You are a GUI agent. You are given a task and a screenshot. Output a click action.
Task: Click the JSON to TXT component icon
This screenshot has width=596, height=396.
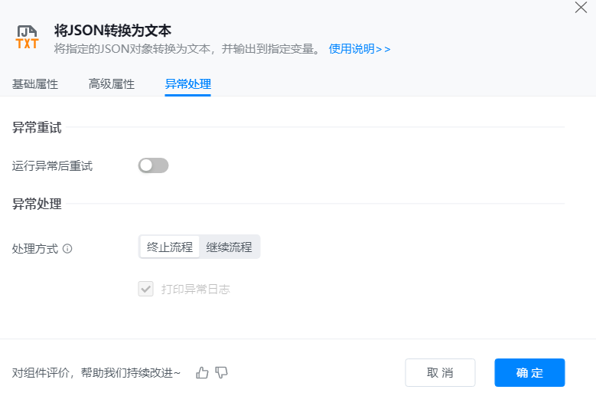tap(27, 38)
